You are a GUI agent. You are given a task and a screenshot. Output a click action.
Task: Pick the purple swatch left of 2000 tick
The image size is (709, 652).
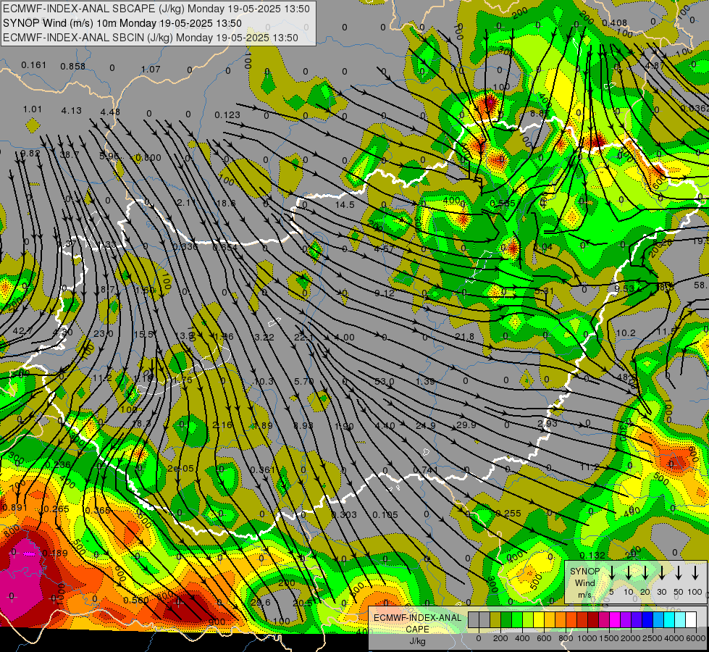coord(626,619)
